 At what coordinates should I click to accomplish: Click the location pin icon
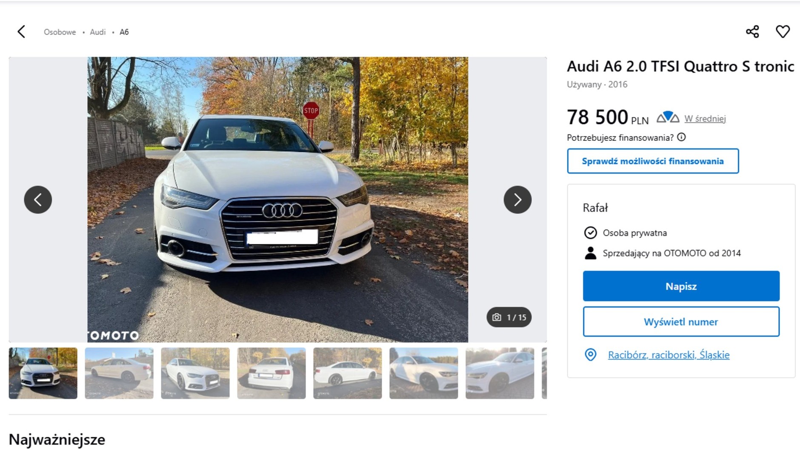point(591,354)
